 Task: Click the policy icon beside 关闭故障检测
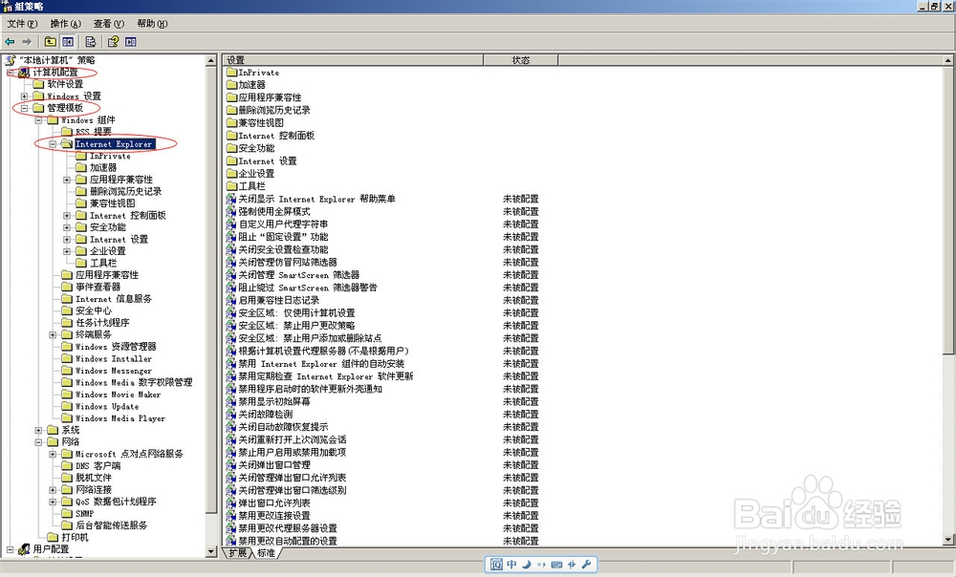pyautogui.click(x=230, y=415)
